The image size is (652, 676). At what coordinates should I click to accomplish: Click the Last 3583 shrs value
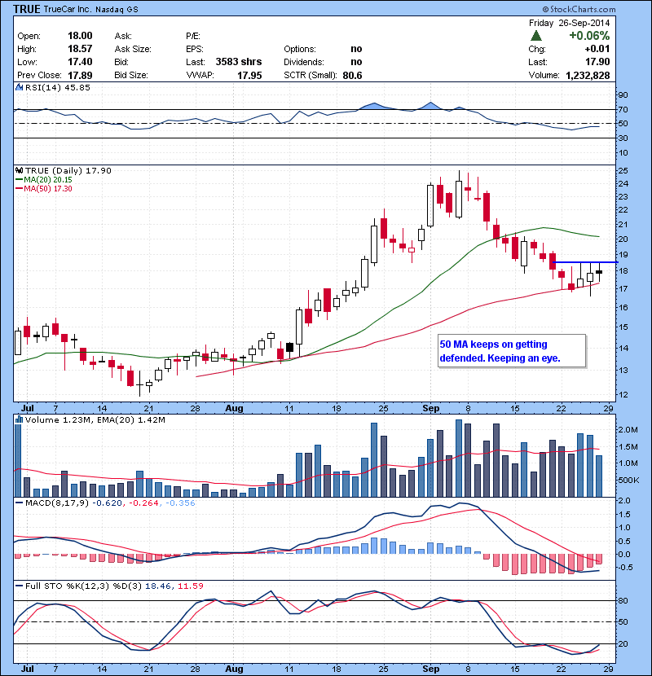pyautogui.click(x=239, y=62)
